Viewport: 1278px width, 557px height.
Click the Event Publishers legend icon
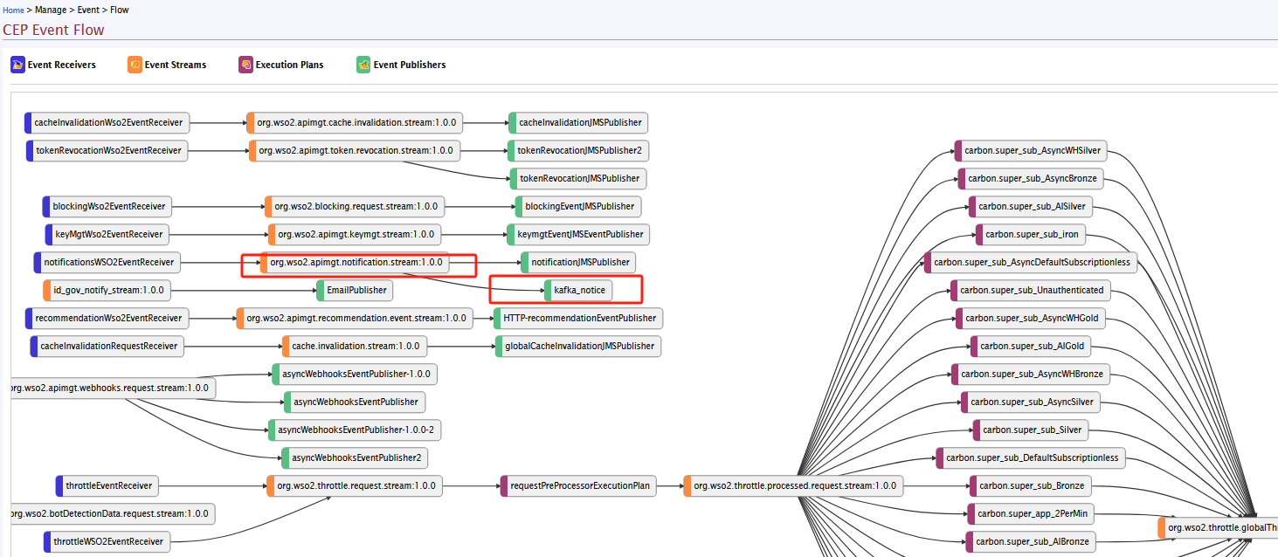(363, 65)
